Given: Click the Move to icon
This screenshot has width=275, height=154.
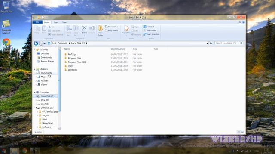Looking at the screenshot, I should [x=69, y=30].
